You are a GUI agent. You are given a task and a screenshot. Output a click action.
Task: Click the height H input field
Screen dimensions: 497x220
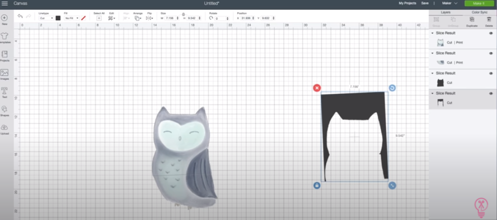[x=193, y=18]
